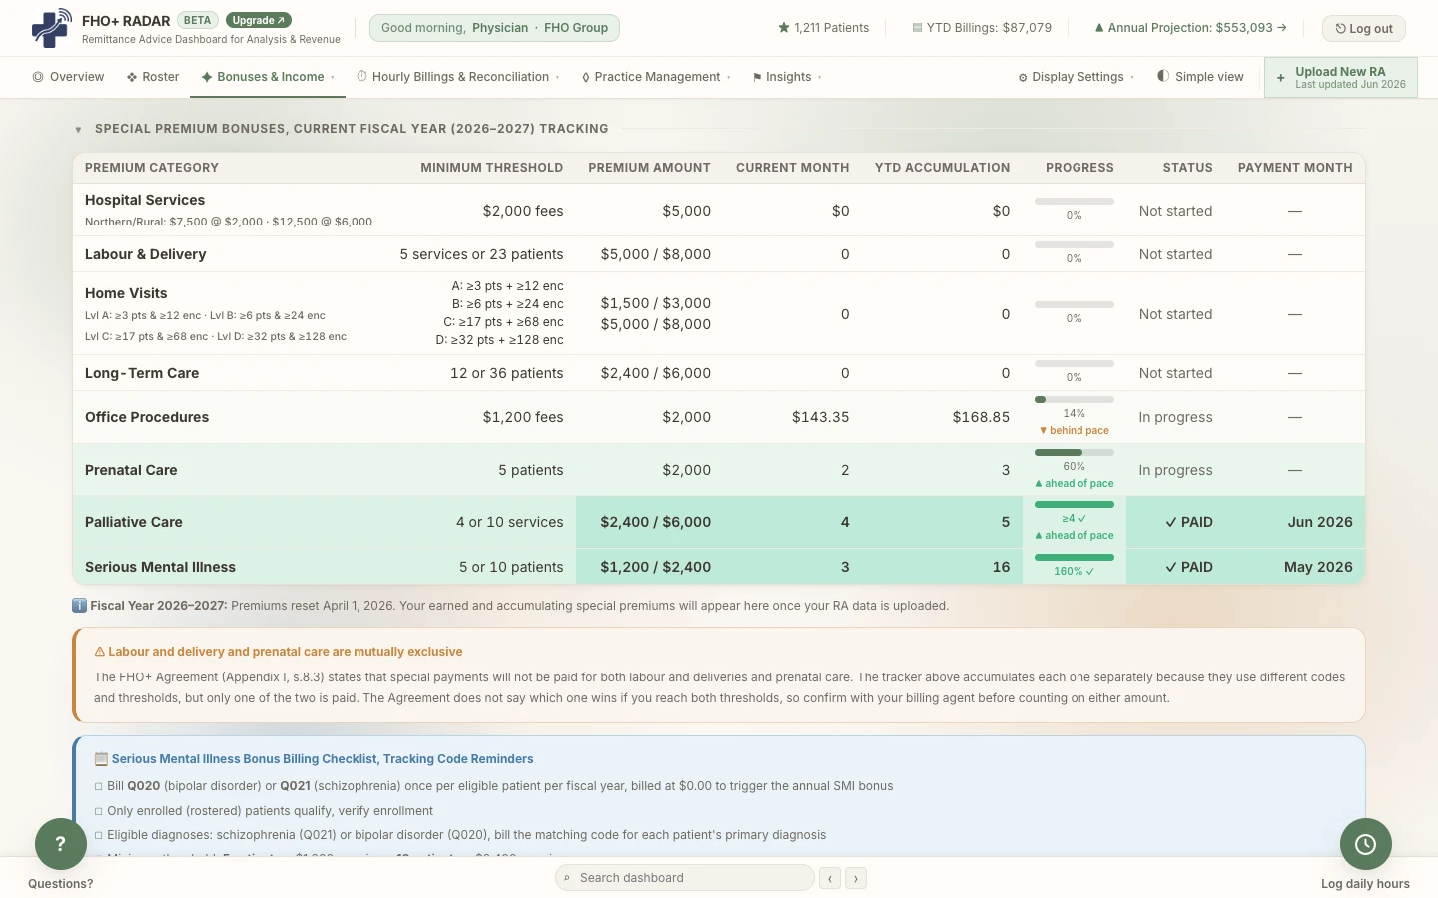The width and height of the screenshot is (1438, 898).
Task: Click the Good morning Physician FHO Group pill
Action: tap(494, 28)
